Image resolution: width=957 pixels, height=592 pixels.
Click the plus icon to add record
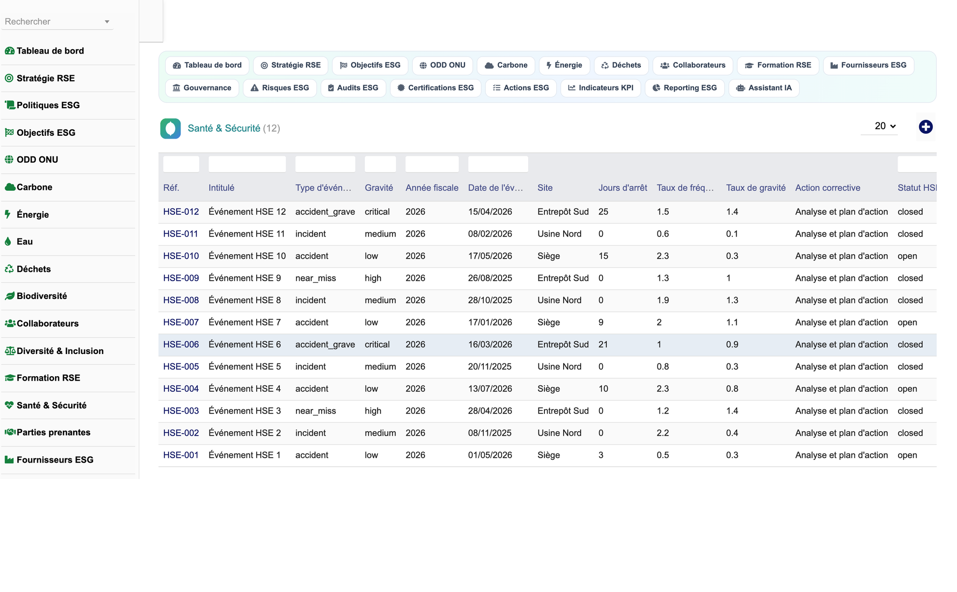click(926, 127)
